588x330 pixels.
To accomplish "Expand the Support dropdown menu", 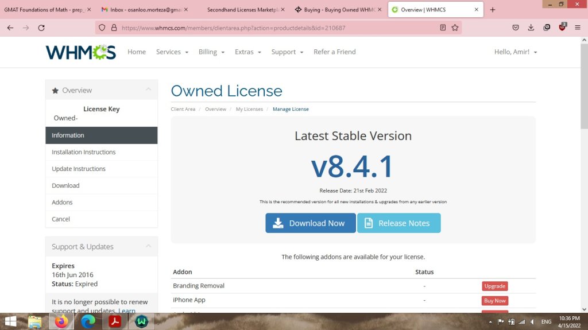I will (287, 52).
